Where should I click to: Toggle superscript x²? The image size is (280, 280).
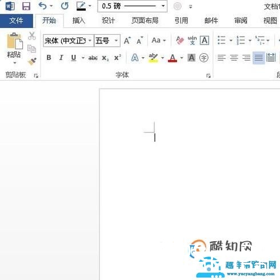click(x=118, y=58)
